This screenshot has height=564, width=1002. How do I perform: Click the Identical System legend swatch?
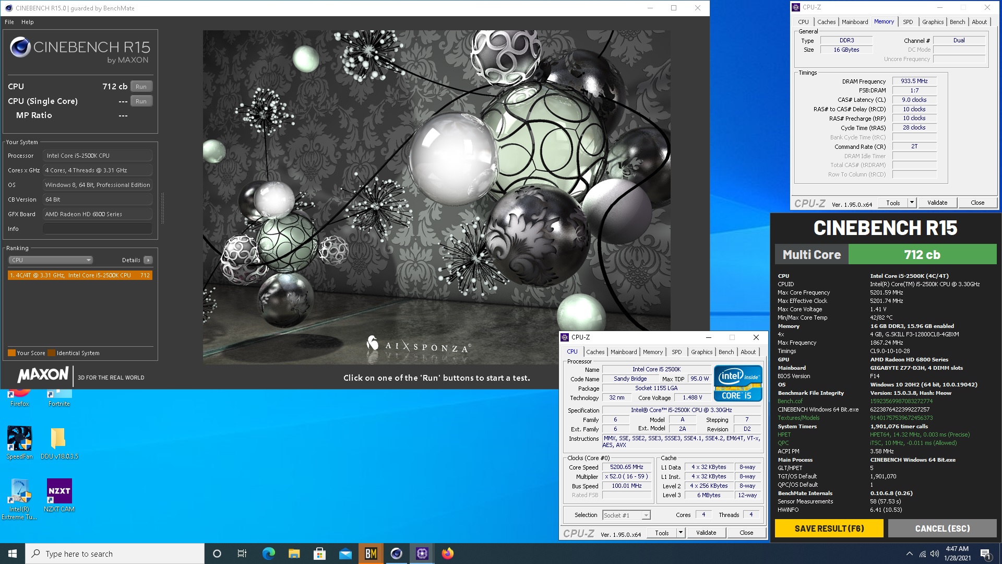pos(51,353)
